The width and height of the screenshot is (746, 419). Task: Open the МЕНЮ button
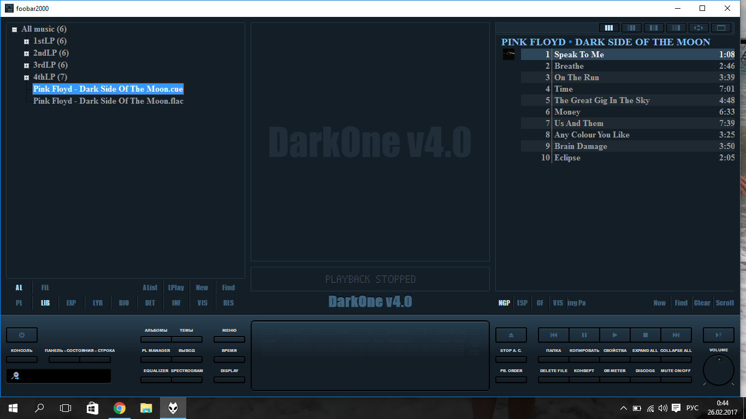229,339
